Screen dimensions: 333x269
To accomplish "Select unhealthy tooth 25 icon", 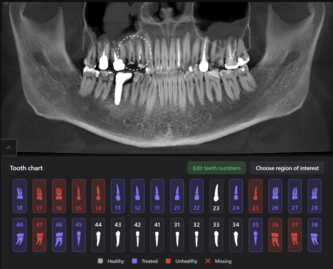I will tap(255, 196).
